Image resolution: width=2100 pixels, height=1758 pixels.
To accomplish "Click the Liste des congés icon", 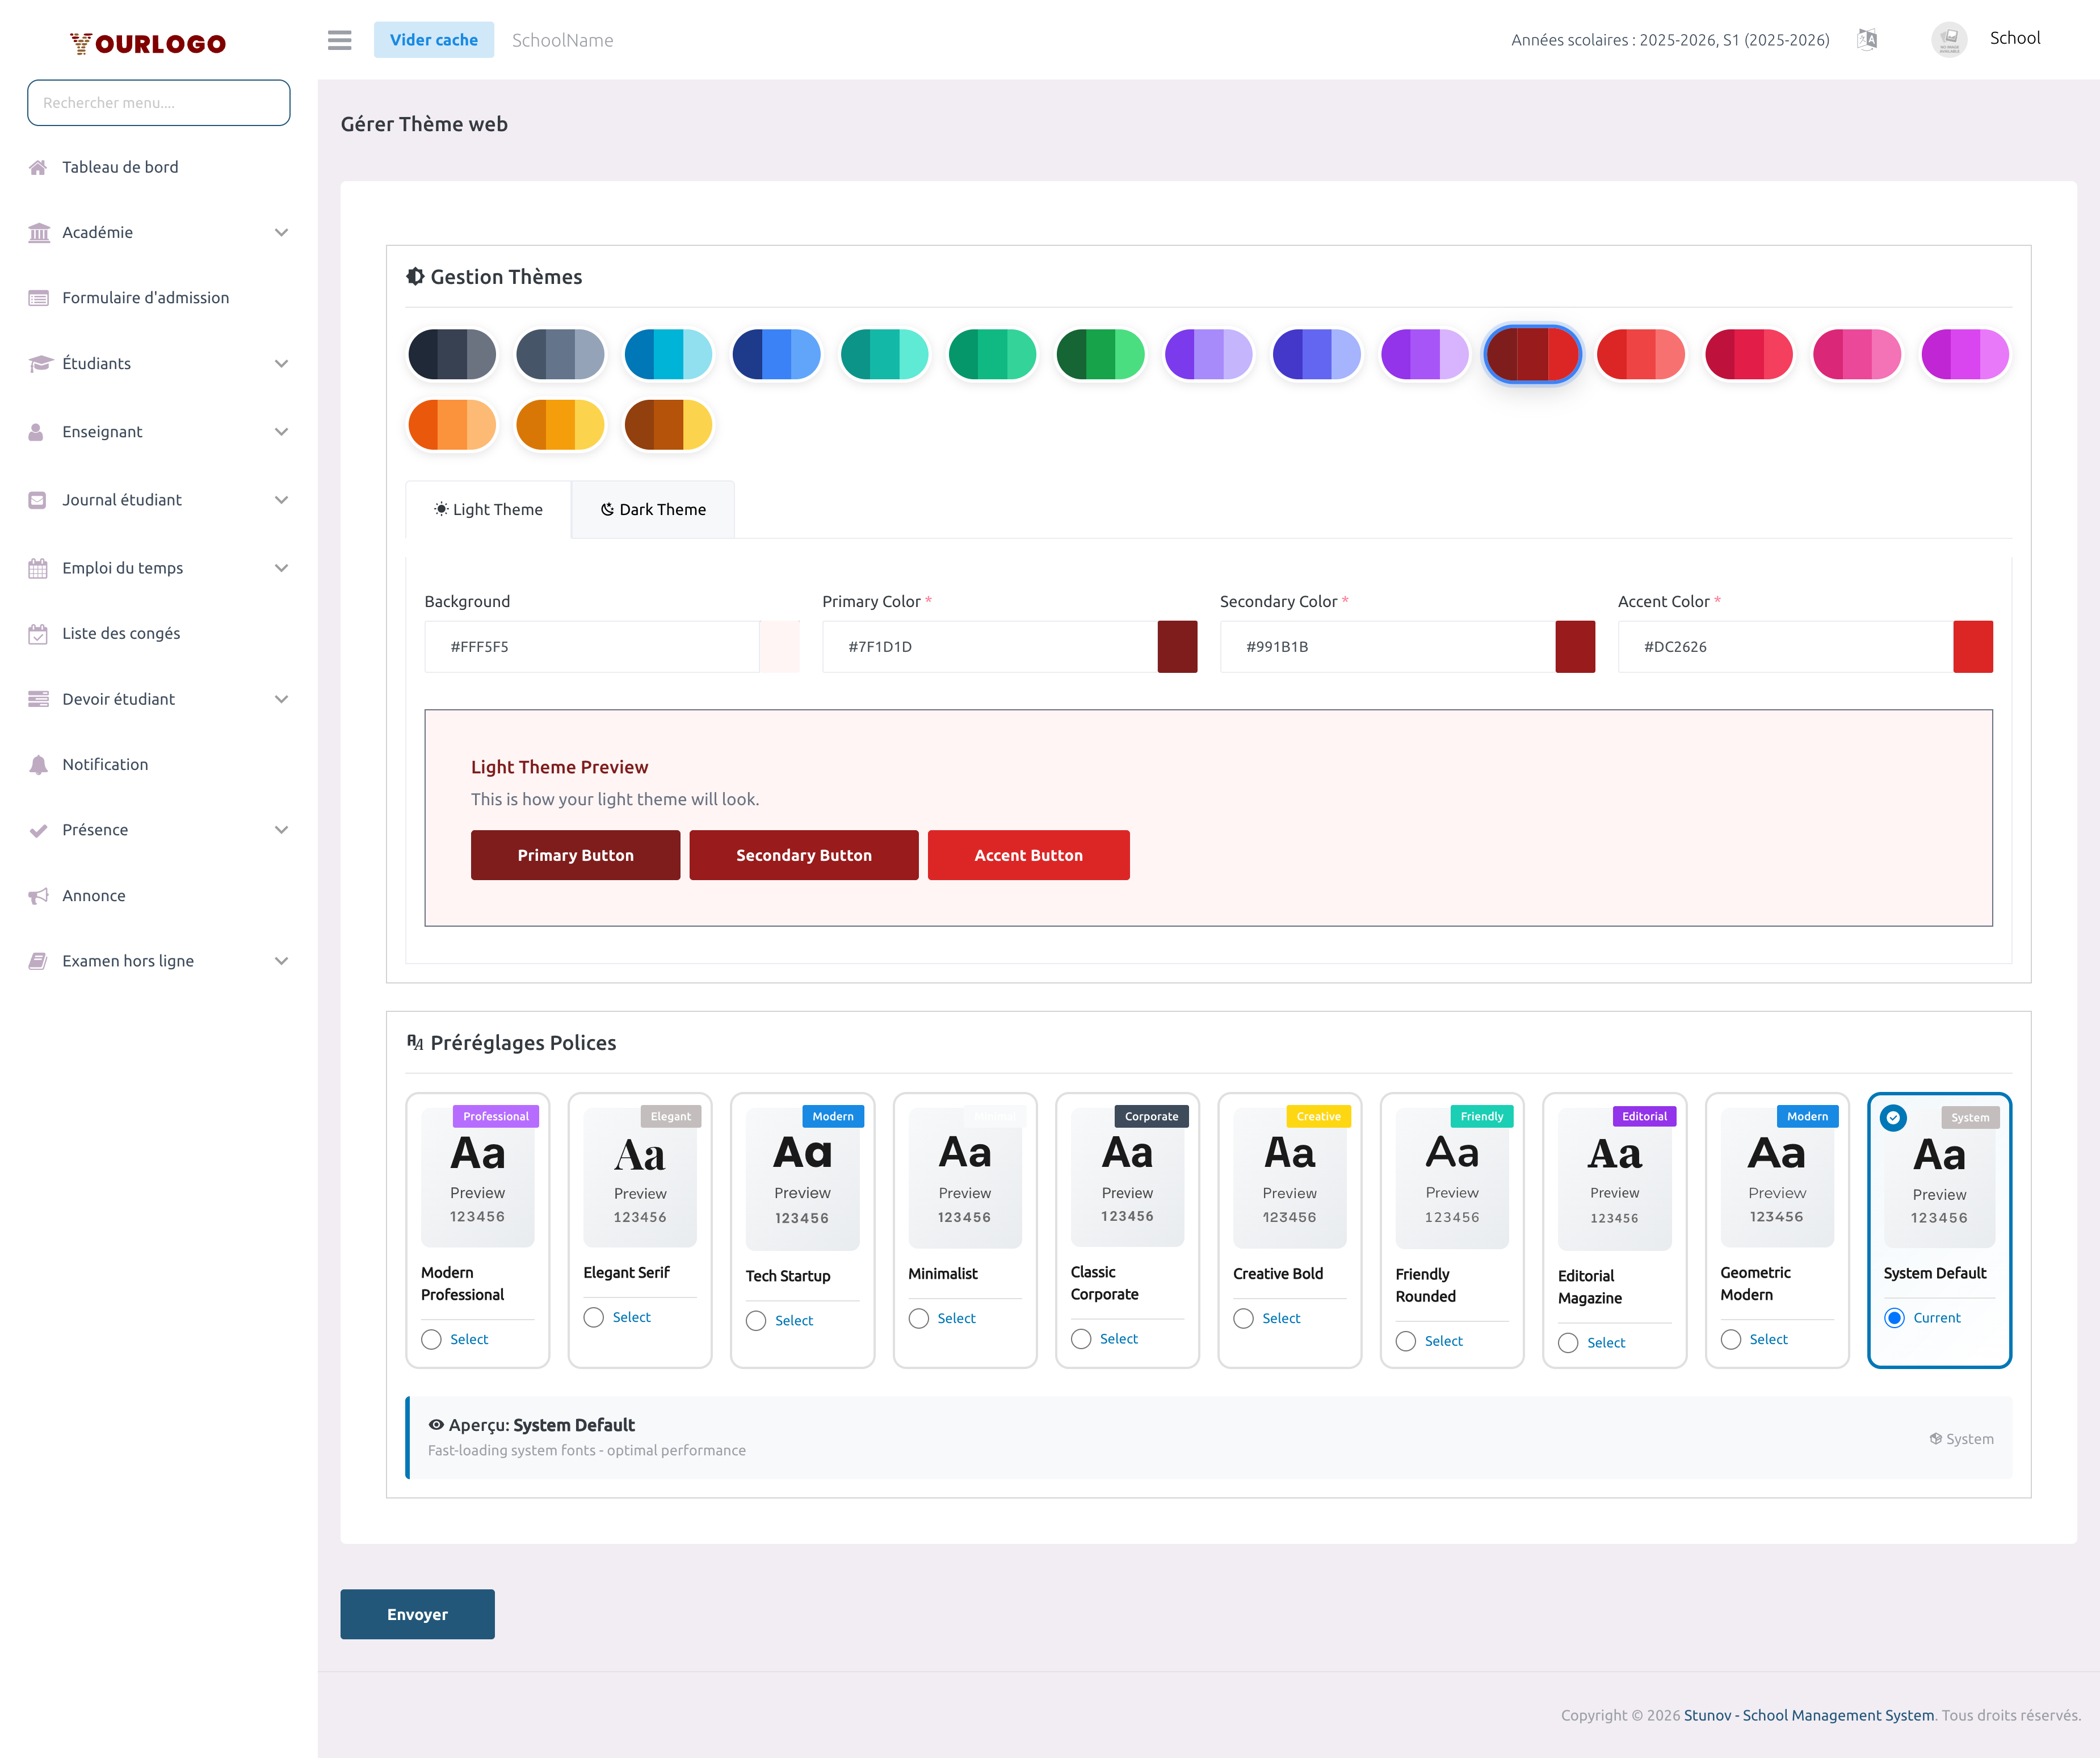I will [x=38, y=633].
